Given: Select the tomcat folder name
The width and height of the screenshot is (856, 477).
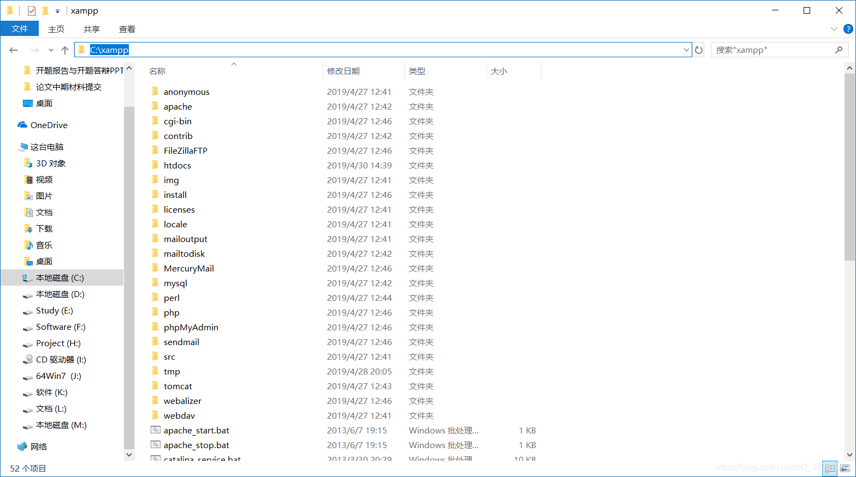Looking at the screenshot, I should [x=178, y=386].
